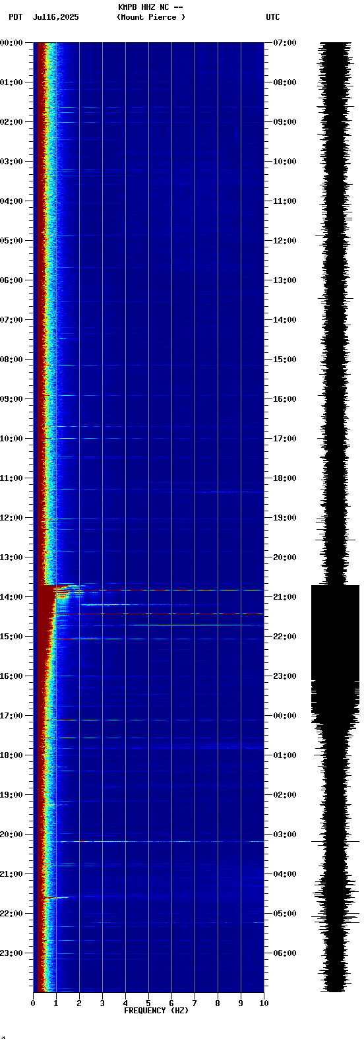The image size is (364, 1045).
Task: Click the 19:00 UTC time label
Action: coord(285,518)
